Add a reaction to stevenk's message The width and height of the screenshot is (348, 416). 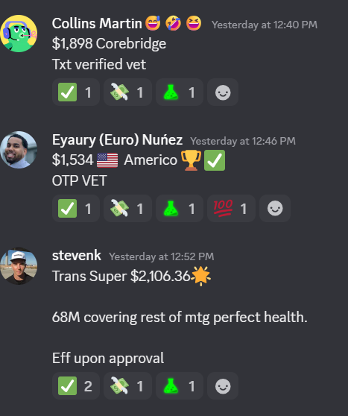point(223,386)
